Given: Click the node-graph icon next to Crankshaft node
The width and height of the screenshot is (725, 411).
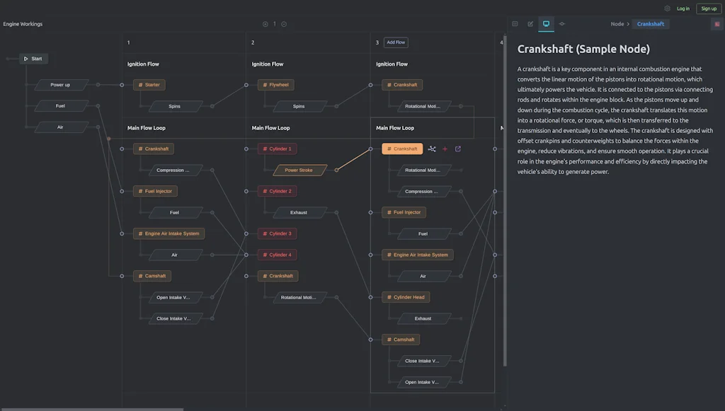Looking at the screenshot, I should point(432,149).
